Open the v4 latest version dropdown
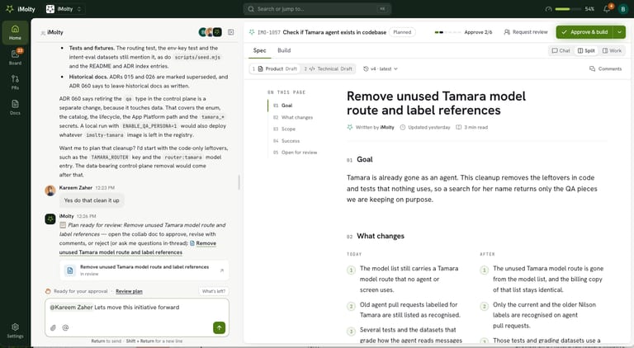Screen dimensions: 634x348 381,69
